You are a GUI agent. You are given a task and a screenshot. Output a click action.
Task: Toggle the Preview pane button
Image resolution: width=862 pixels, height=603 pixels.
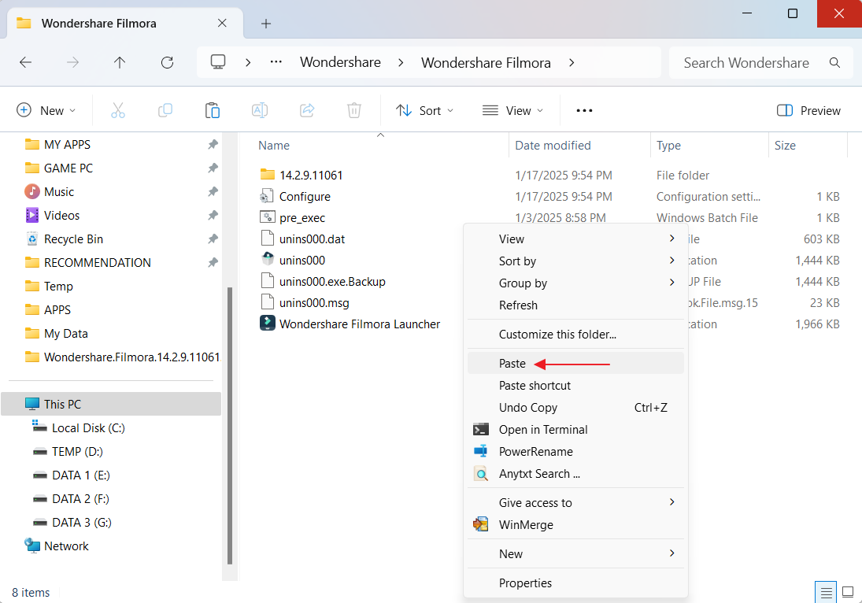(x=808, y=110)
